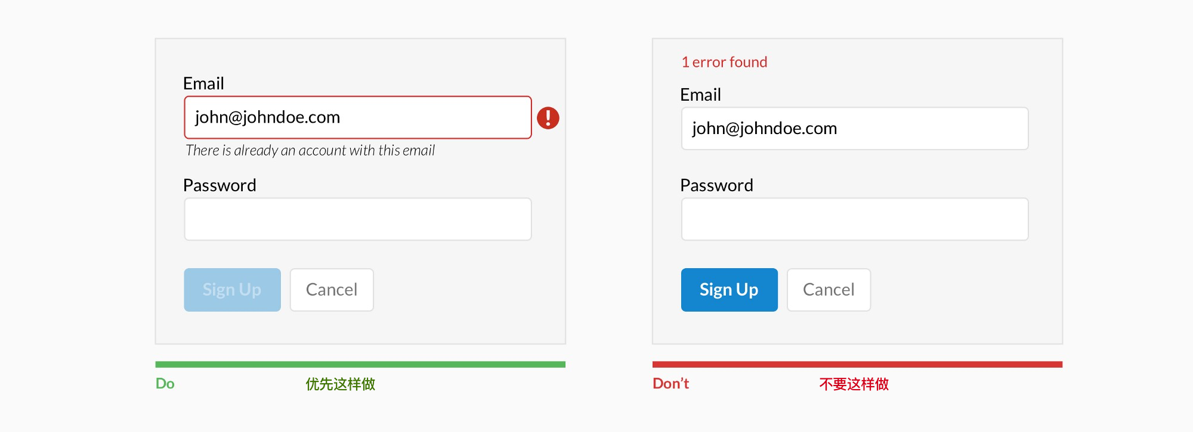Image resolution: width=1193 pixels, height=432 pixels.
Task: Click the '1 error found' message
Action: tap(724, 62)
